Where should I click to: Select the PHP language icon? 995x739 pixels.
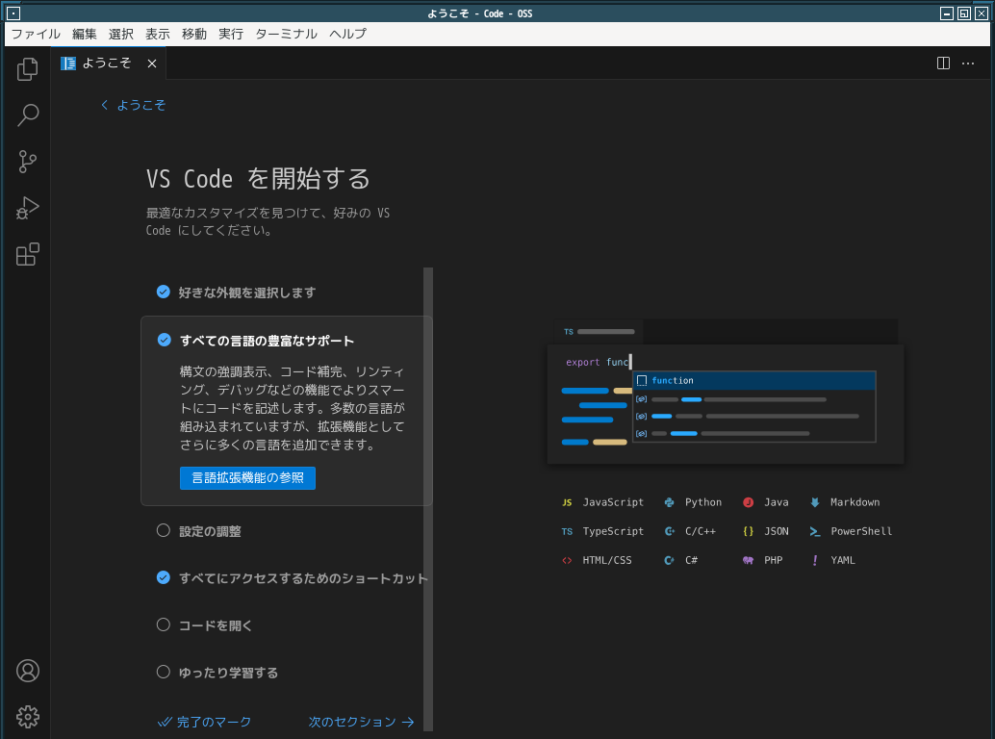coord(748,560)
